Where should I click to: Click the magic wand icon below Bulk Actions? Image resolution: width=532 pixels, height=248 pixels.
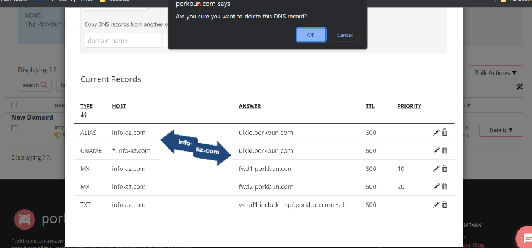click(519, 87)
